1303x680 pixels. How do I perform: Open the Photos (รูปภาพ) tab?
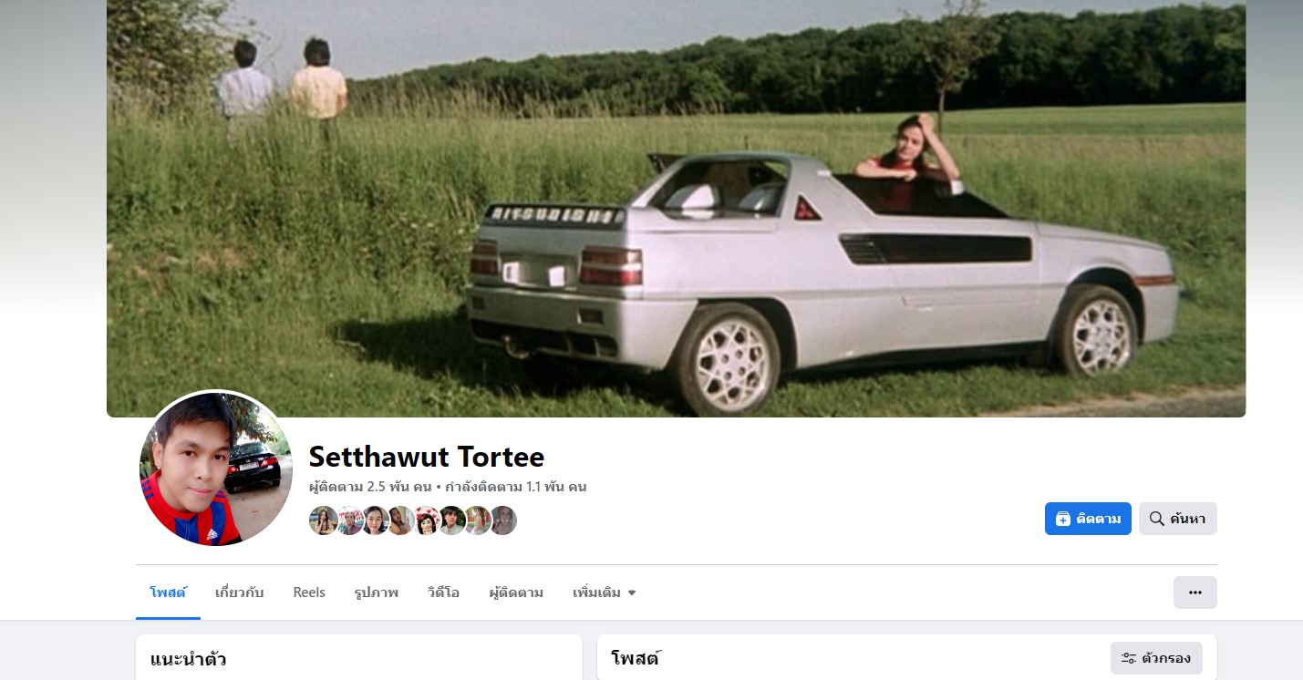click(377, 592)
